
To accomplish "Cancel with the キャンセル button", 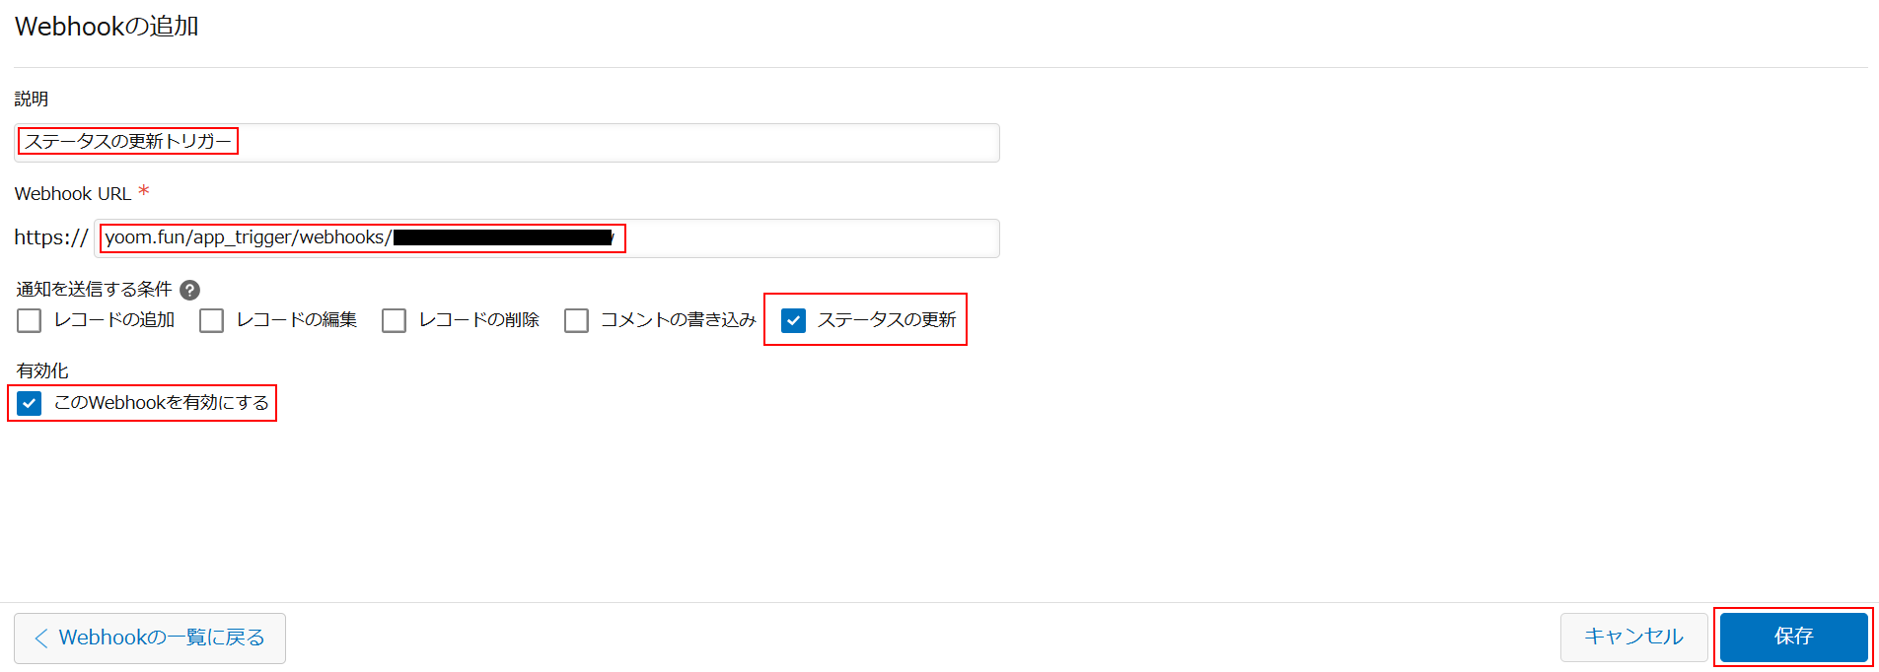I will pyautogui.click(x=1633, y=637).
